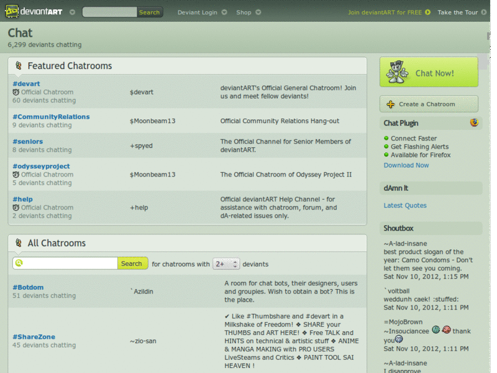
Task: Click the Create a Chatroom button
Action: [x=429, y=104]
